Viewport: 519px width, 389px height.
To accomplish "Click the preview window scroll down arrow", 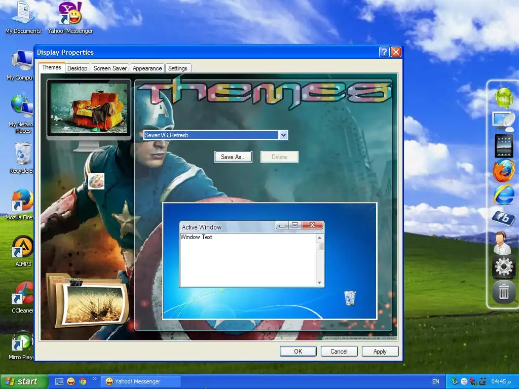I will 319,283.
